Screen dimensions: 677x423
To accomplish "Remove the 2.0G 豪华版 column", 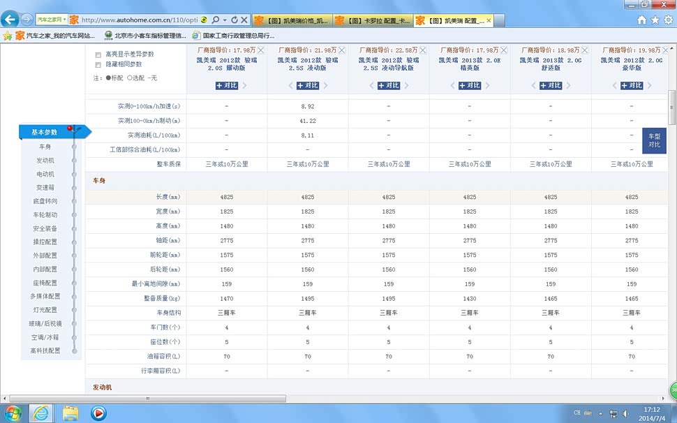I will [665, 50].
